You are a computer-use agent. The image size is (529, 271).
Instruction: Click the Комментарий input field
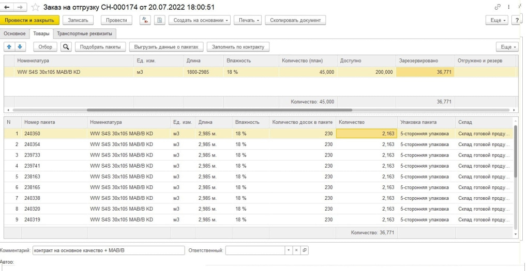coord(109,250)
